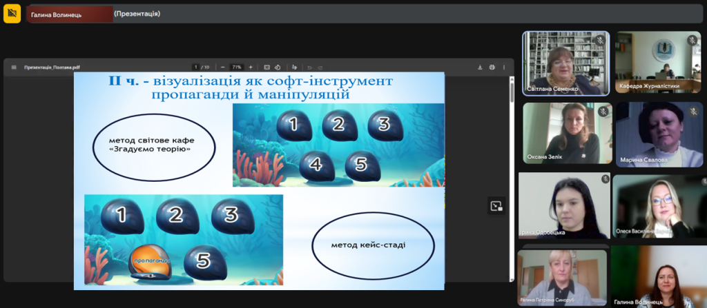
Task: Download the PDF file
Action: pos(480,68)
